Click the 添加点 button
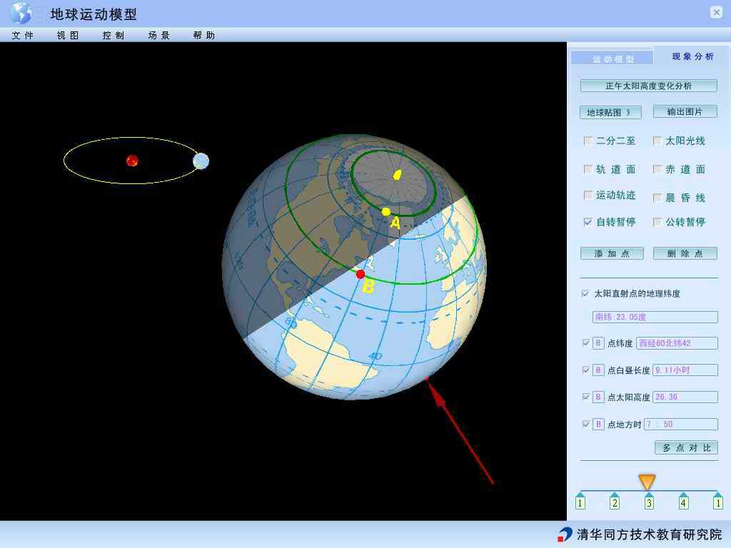 pyautogui.click(x=612, y=253)
